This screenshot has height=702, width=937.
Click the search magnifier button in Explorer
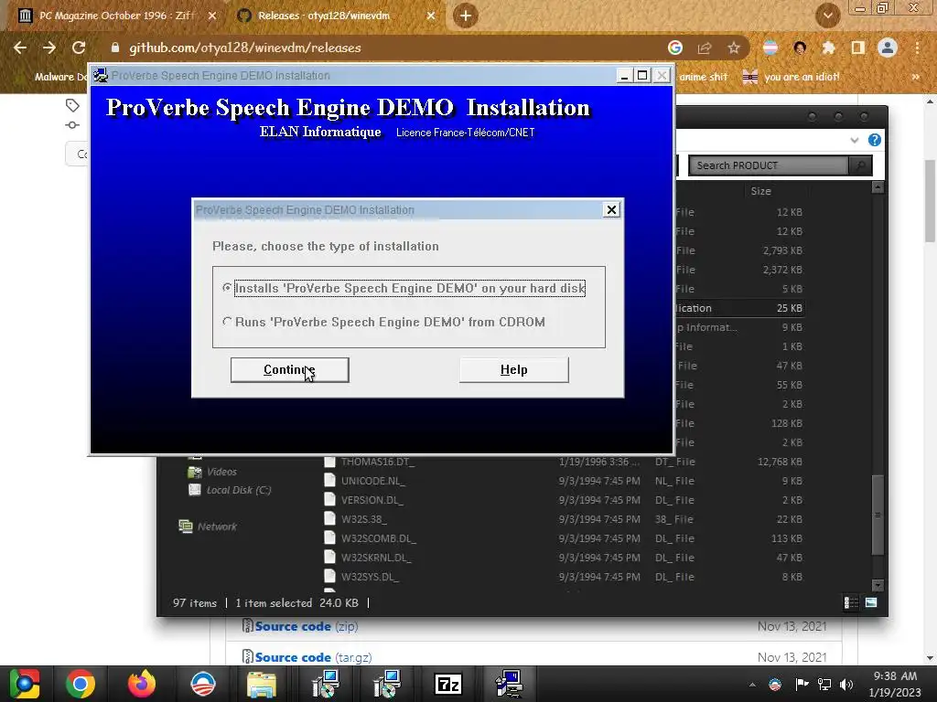[860, 165]
